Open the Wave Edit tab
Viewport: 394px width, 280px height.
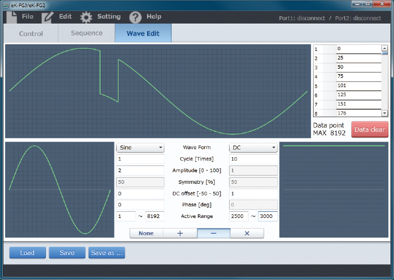[143, 34]
